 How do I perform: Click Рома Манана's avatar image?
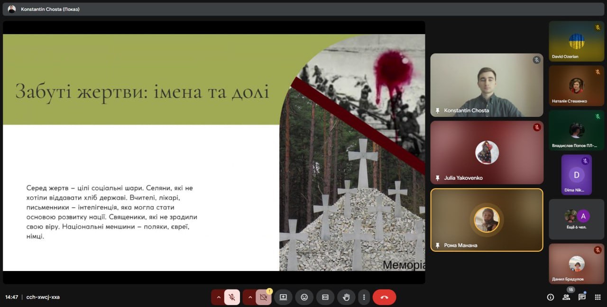point(487,220)
